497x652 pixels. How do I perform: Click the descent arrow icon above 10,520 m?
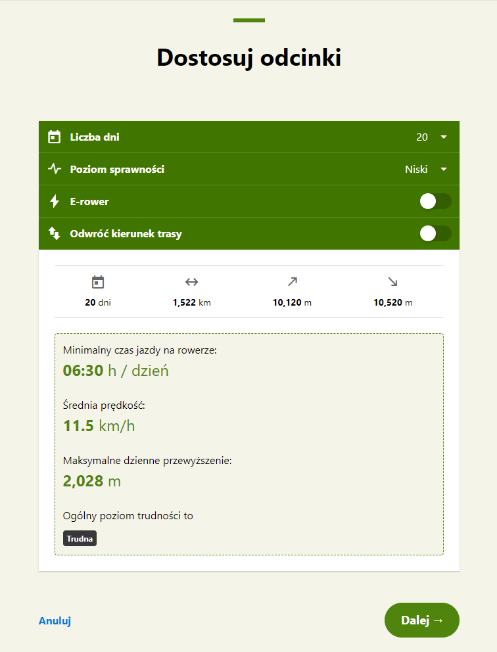point(392,282)
